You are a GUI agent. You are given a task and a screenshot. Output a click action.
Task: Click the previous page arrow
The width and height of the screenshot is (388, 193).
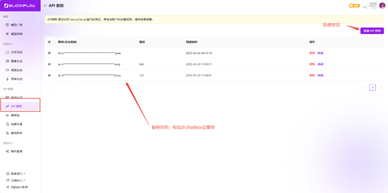(364, 88)
